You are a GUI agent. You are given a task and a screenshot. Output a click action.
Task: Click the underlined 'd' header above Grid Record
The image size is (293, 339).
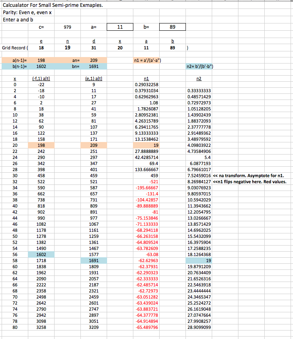tap(94, 41)
